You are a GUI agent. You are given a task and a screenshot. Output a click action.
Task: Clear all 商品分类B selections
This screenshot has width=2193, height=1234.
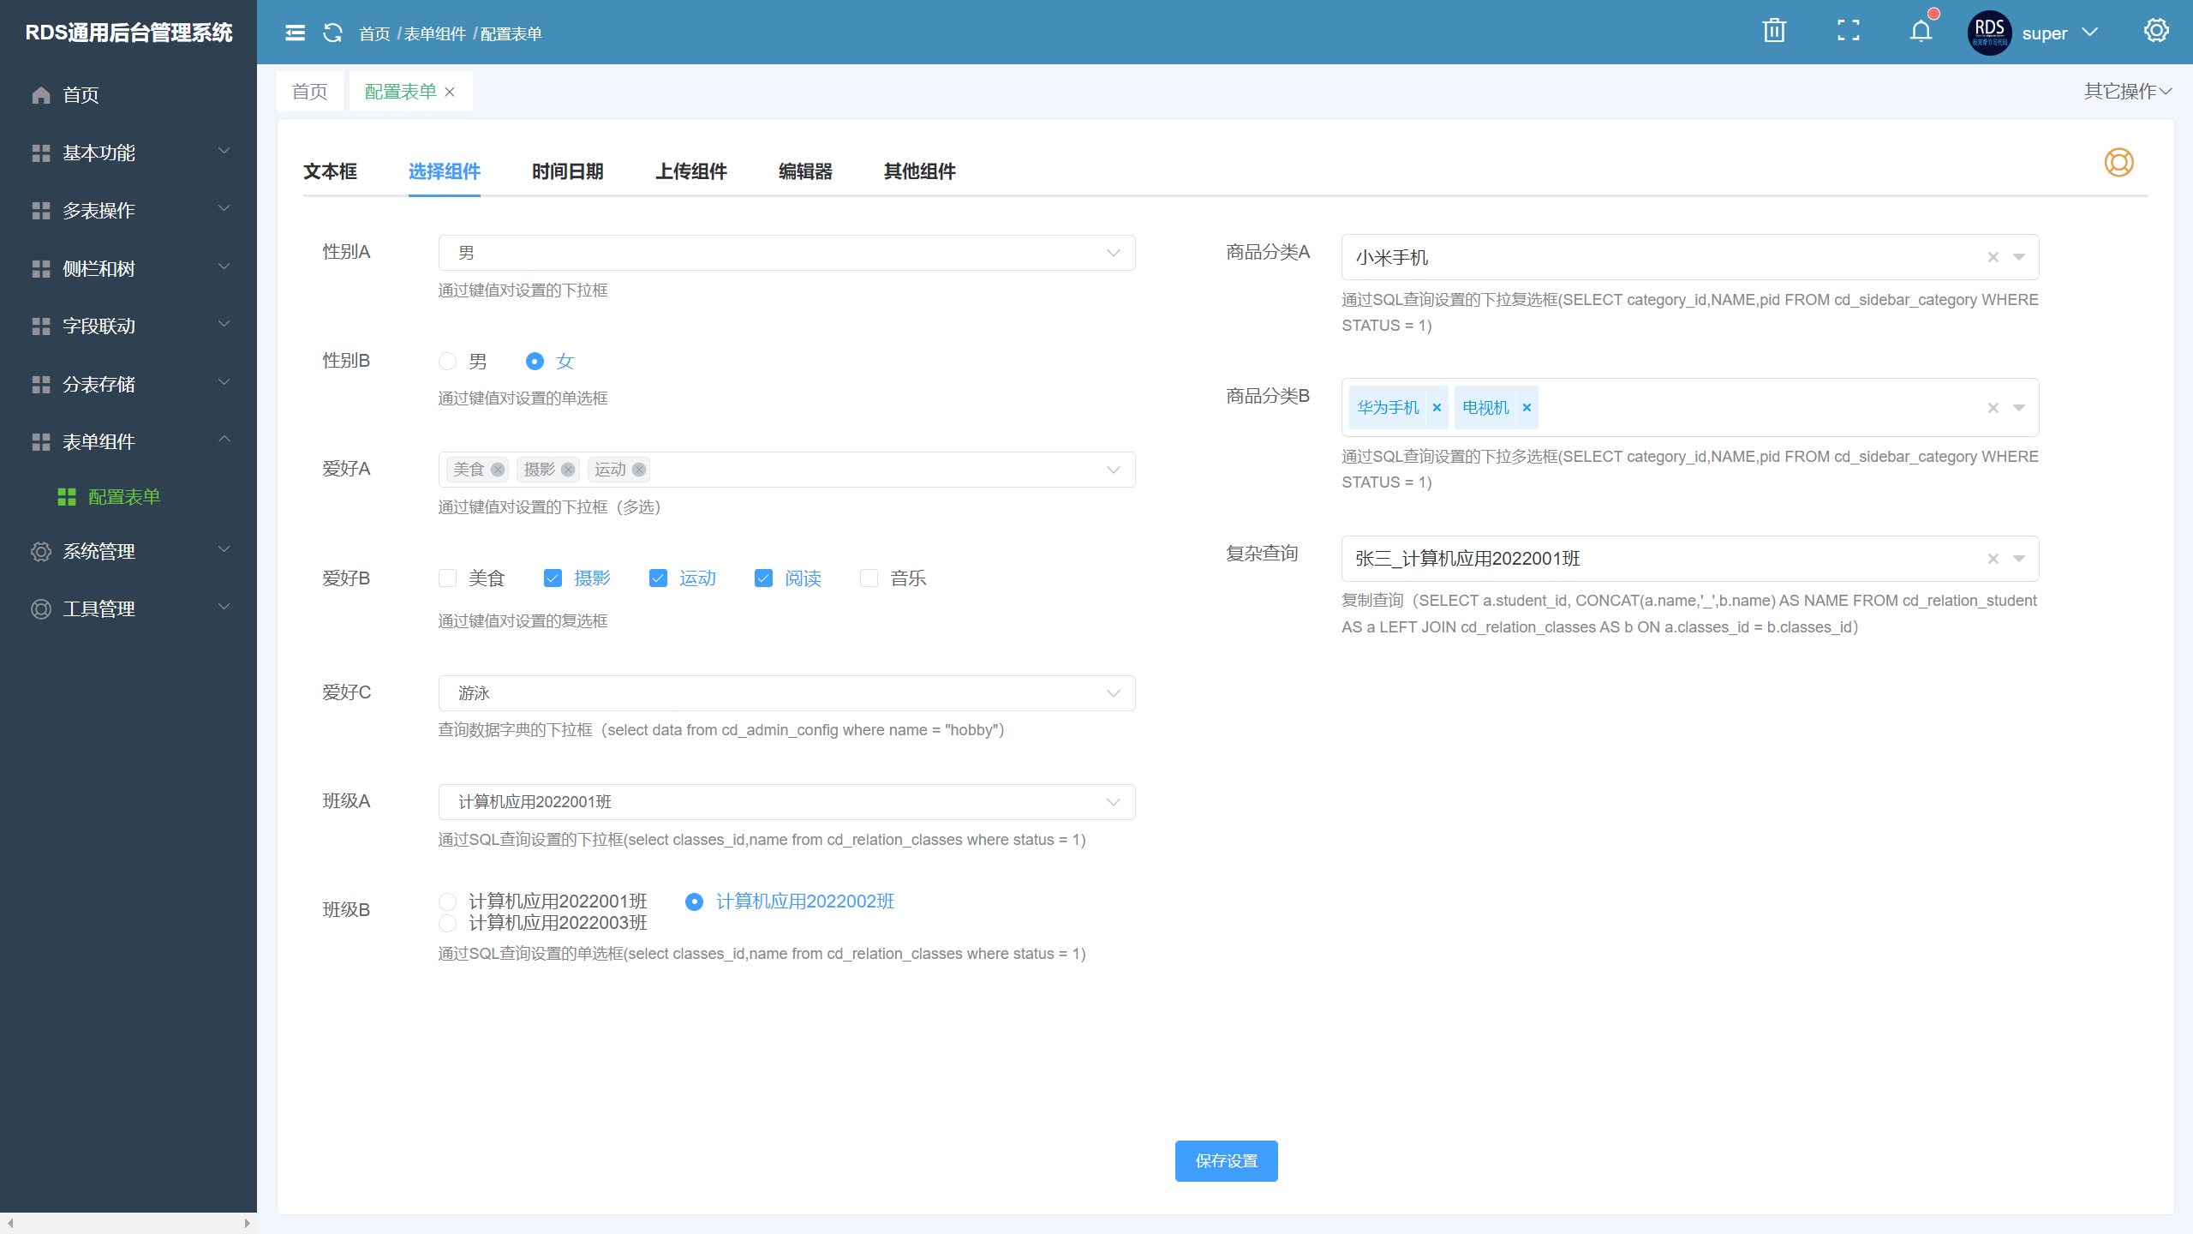tap(1993, 408)
